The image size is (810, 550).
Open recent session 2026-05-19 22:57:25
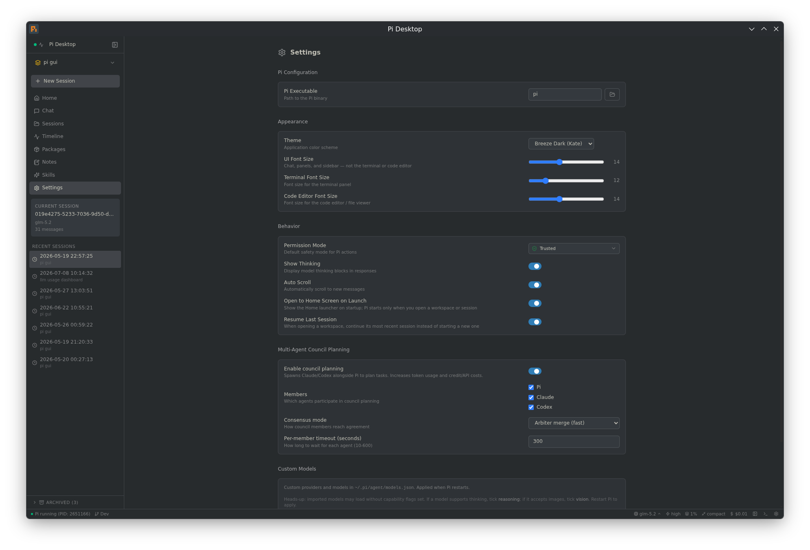pyautogui.click(x=75, y=259)
